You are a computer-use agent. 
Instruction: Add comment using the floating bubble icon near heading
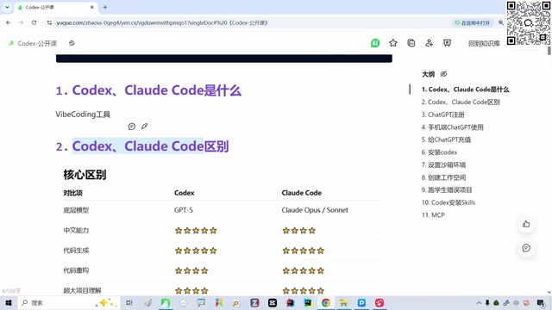[132, 127]
